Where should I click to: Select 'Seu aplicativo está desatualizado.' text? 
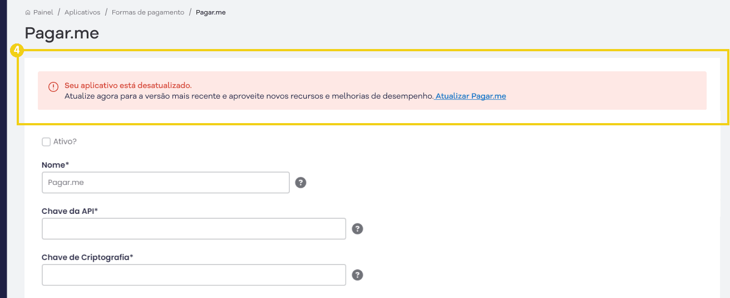(128, 85)
